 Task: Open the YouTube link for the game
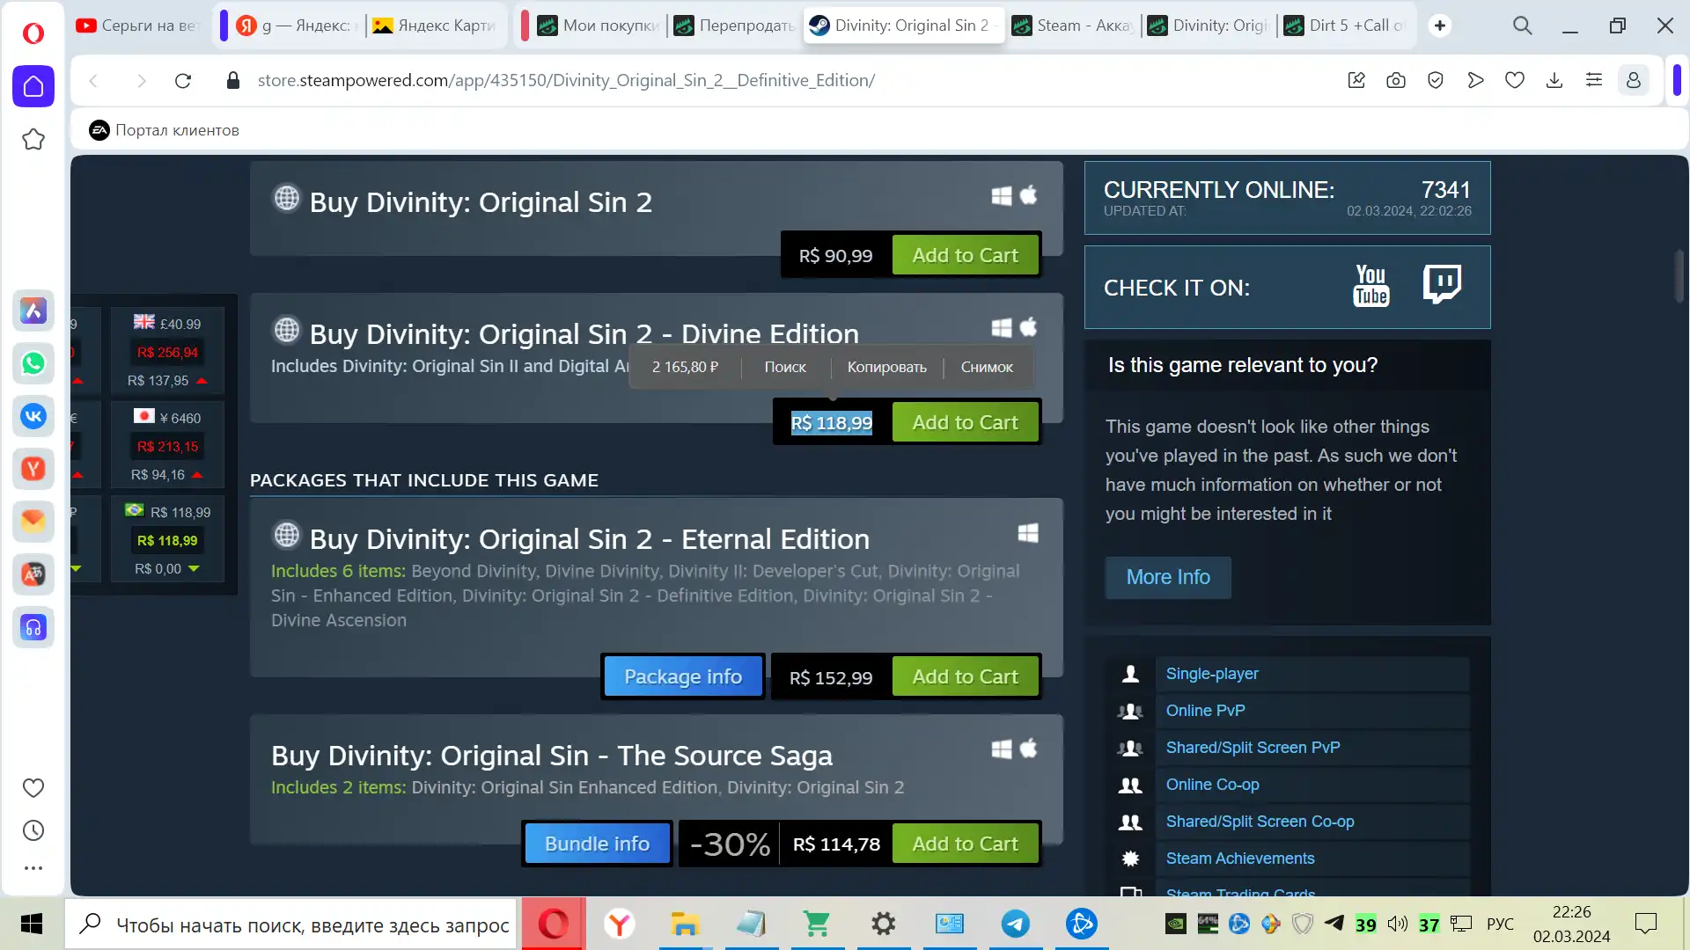click(x=1370, y=287)
